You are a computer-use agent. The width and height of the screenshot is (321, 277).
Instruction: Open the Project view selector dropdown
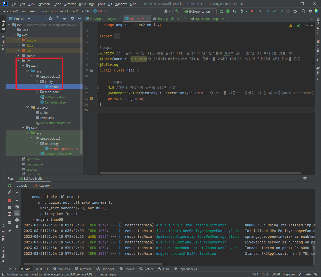pyautogui.click(x=20, y=19)
